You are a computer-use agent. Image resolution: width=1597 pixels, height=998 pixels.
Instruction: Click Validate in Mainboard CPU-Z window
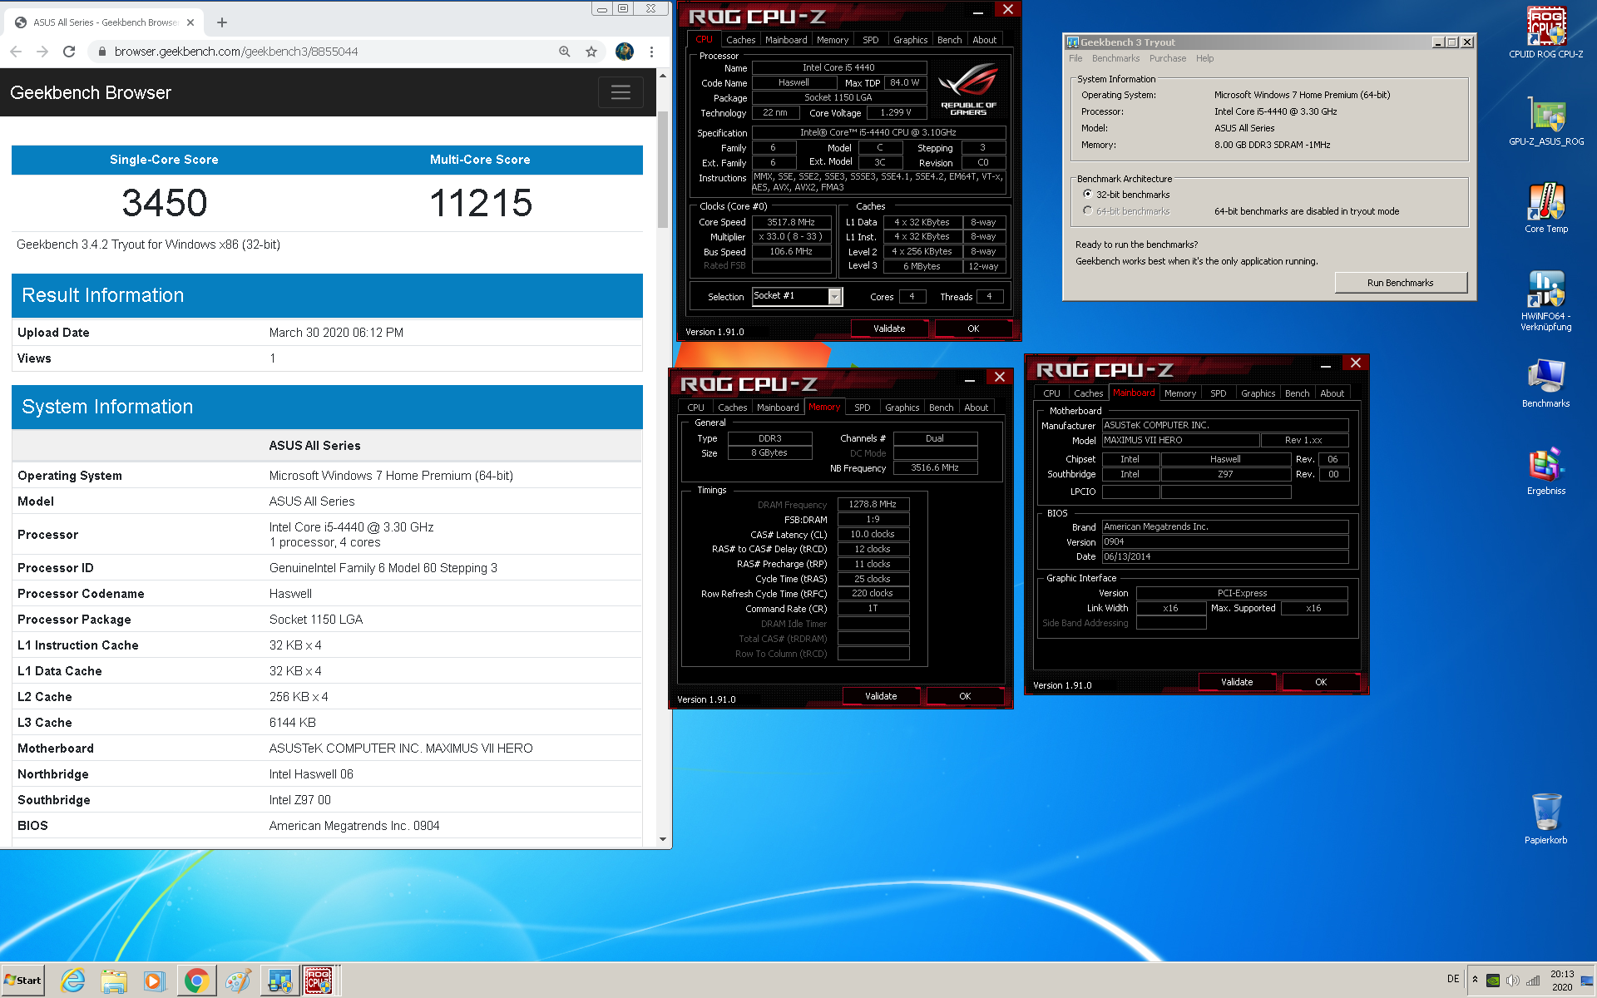click(1237, 682)
